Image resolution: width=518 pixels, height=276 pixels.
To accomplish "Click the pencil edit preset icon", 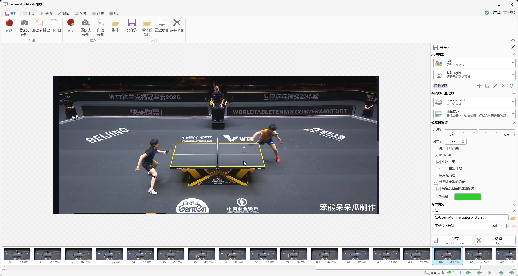I will click(495, 86).
